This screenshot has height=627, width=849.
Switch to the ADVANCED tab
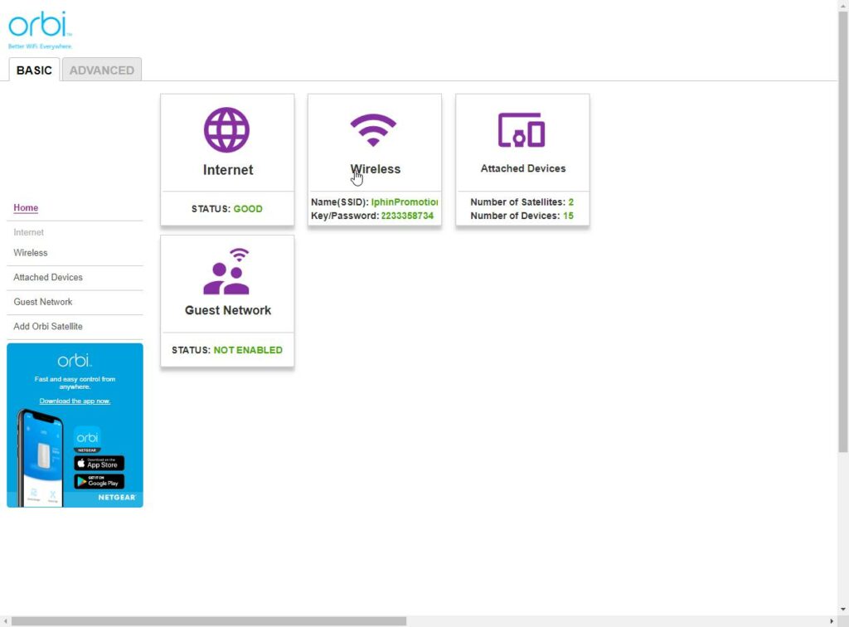[102, 70]
